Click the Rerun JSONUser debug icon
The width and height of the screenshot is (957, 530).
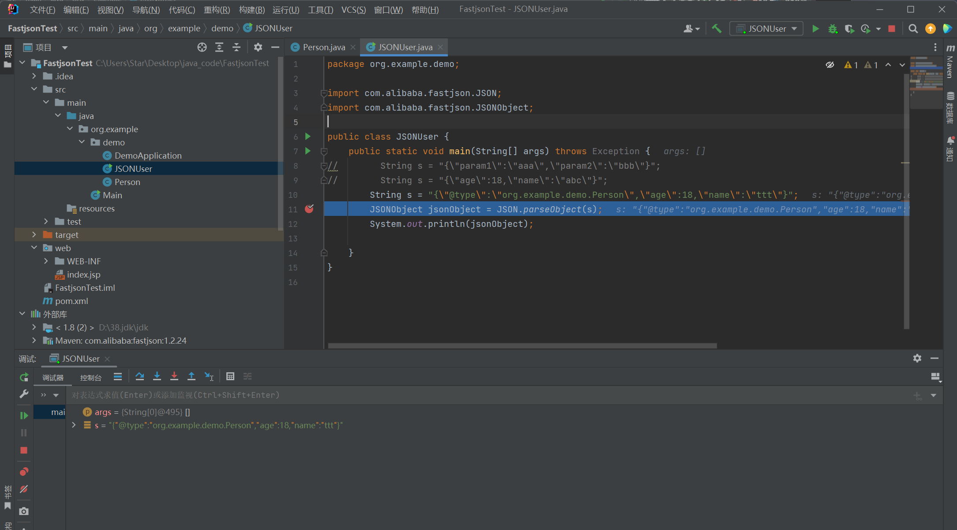click(x=24, y=377)
